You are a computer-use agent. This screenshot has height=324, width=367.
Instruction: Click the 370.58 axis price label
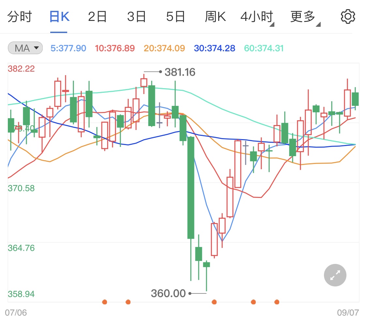click(x=21, y=188)
